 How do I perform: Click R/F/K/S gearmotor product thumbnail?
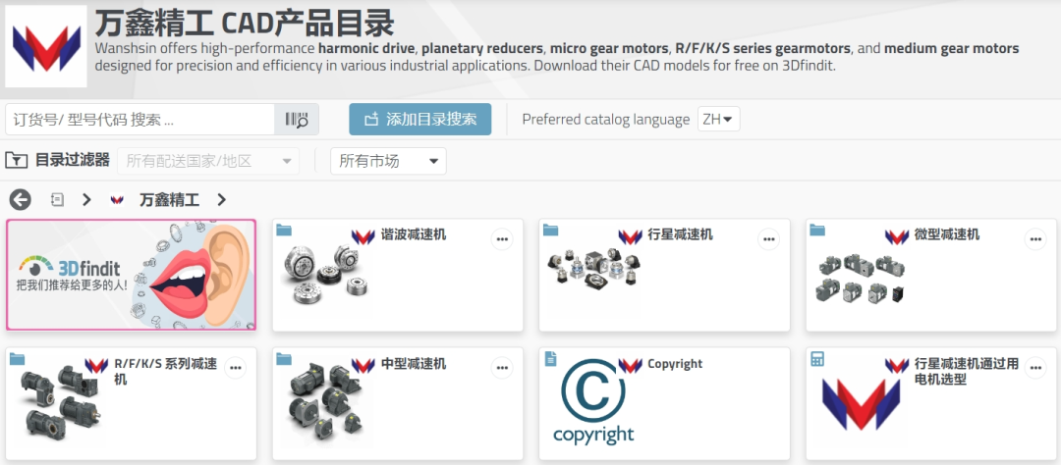tap(61, 403)
